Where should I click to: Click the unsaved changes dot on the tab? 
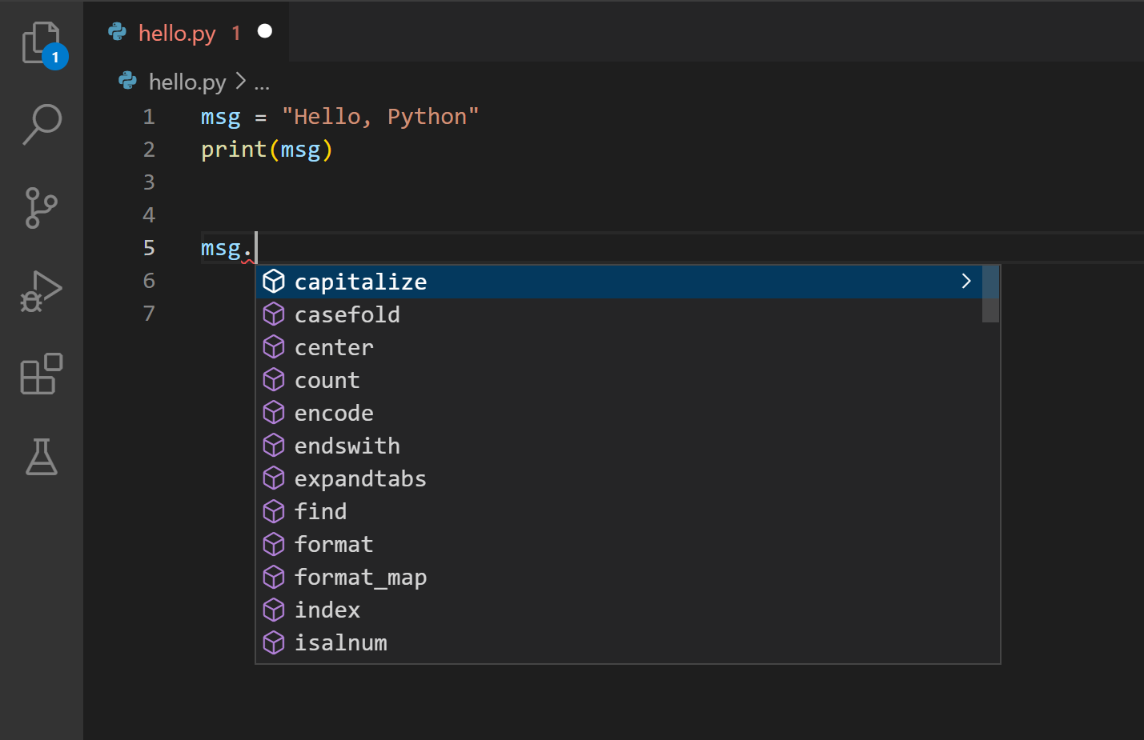click(264, 31)
